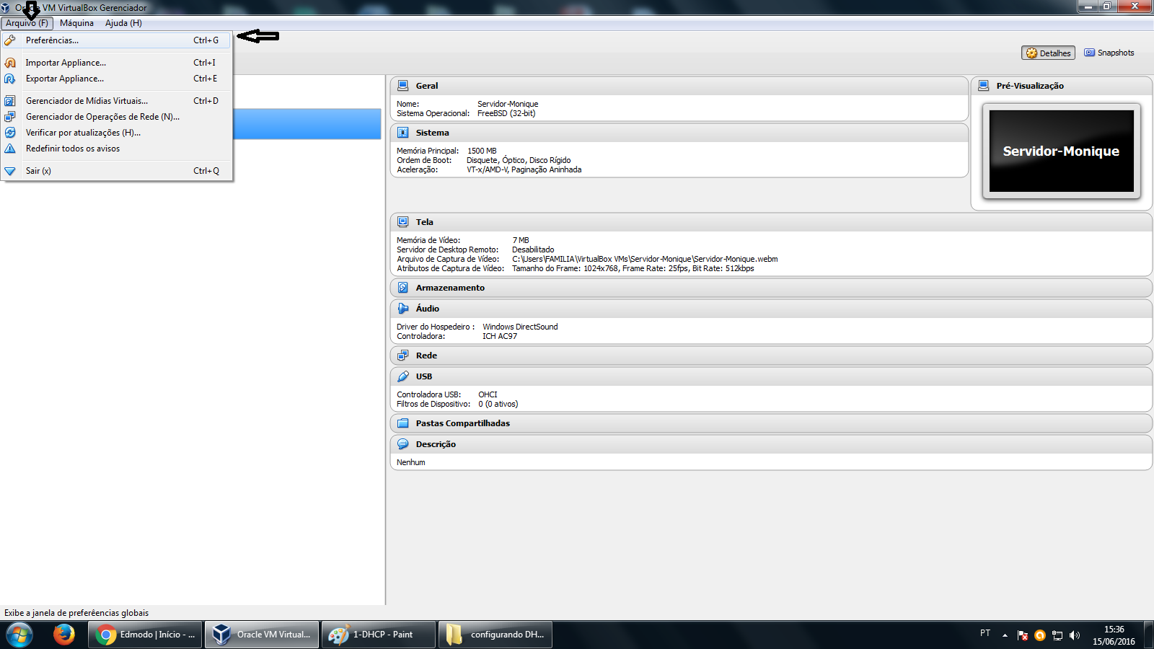Click the Descrição speech bubble icon
This screenshot has height=649, width=1154.
403,444
